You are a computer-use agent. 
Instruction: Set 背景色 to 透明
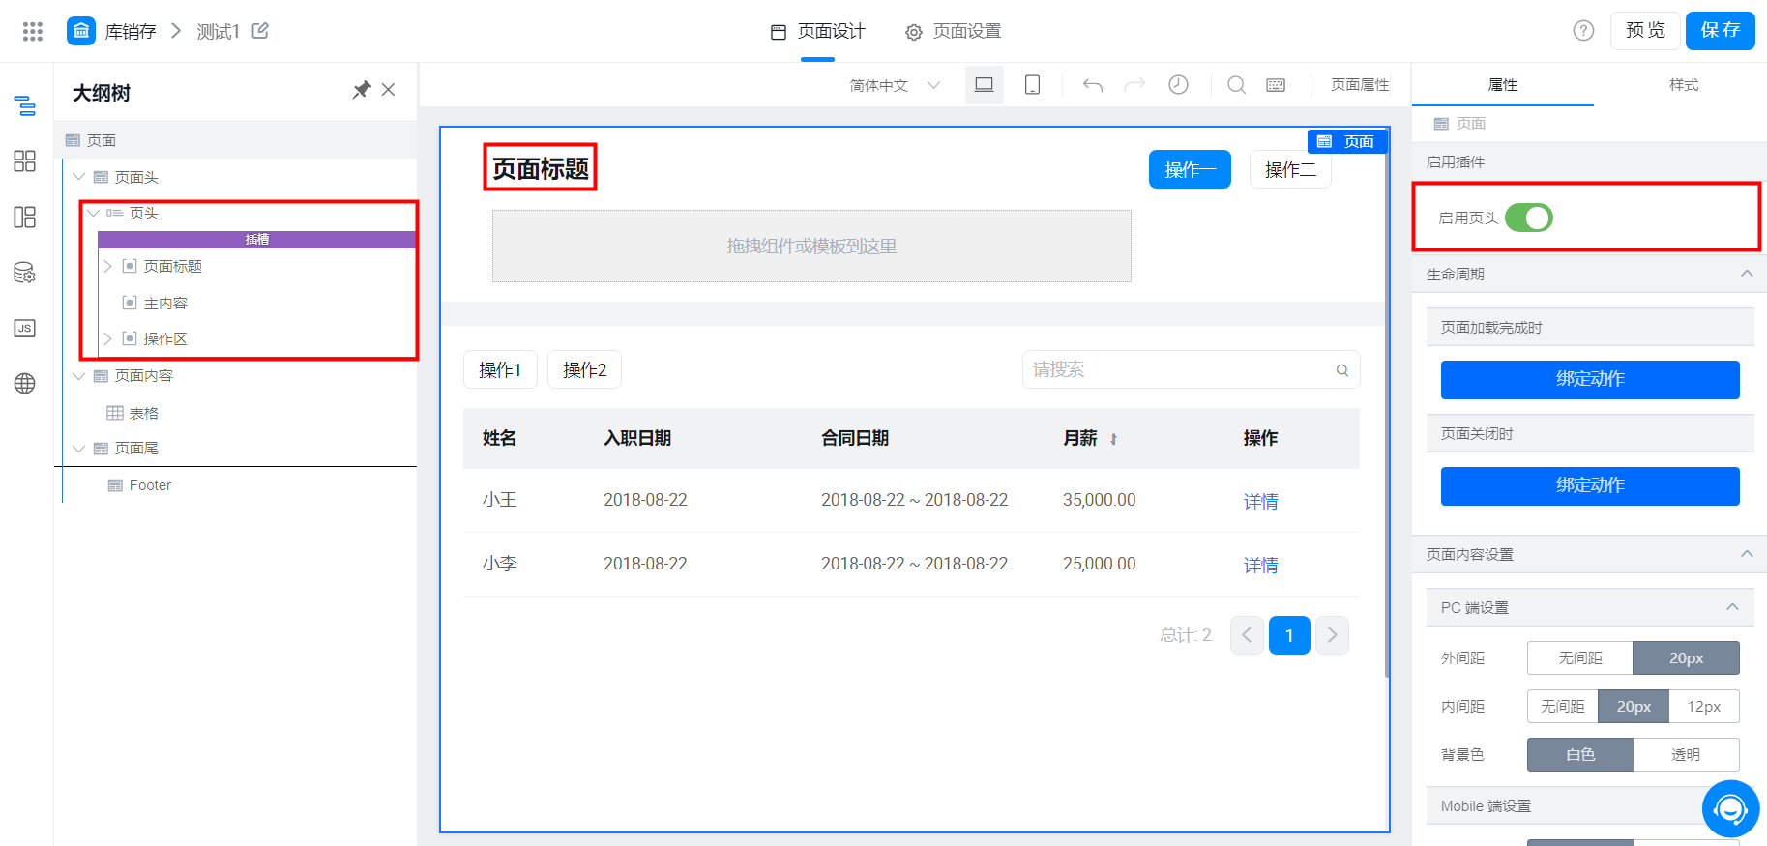[1686, 755]
